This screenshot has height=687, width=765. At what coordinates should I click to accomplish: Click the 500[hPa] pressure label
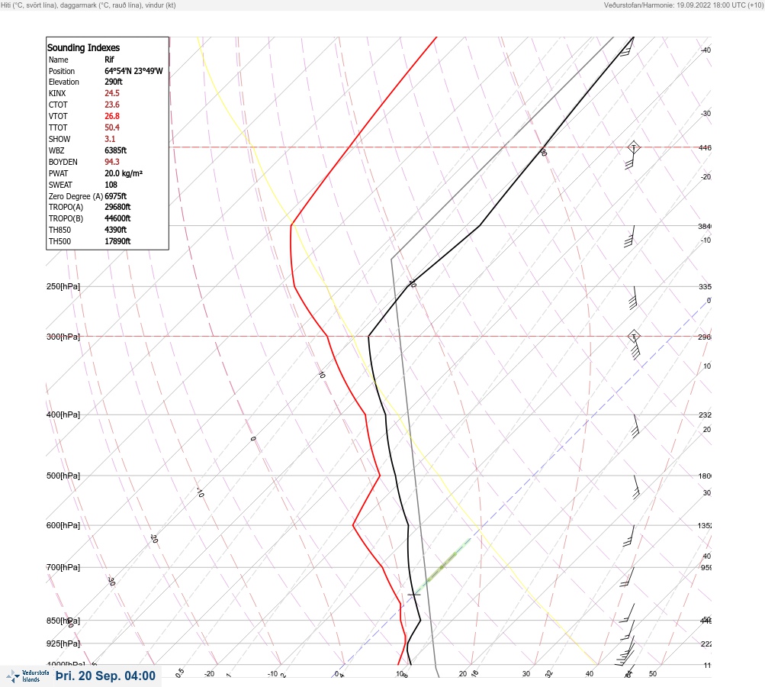point(63,476)
